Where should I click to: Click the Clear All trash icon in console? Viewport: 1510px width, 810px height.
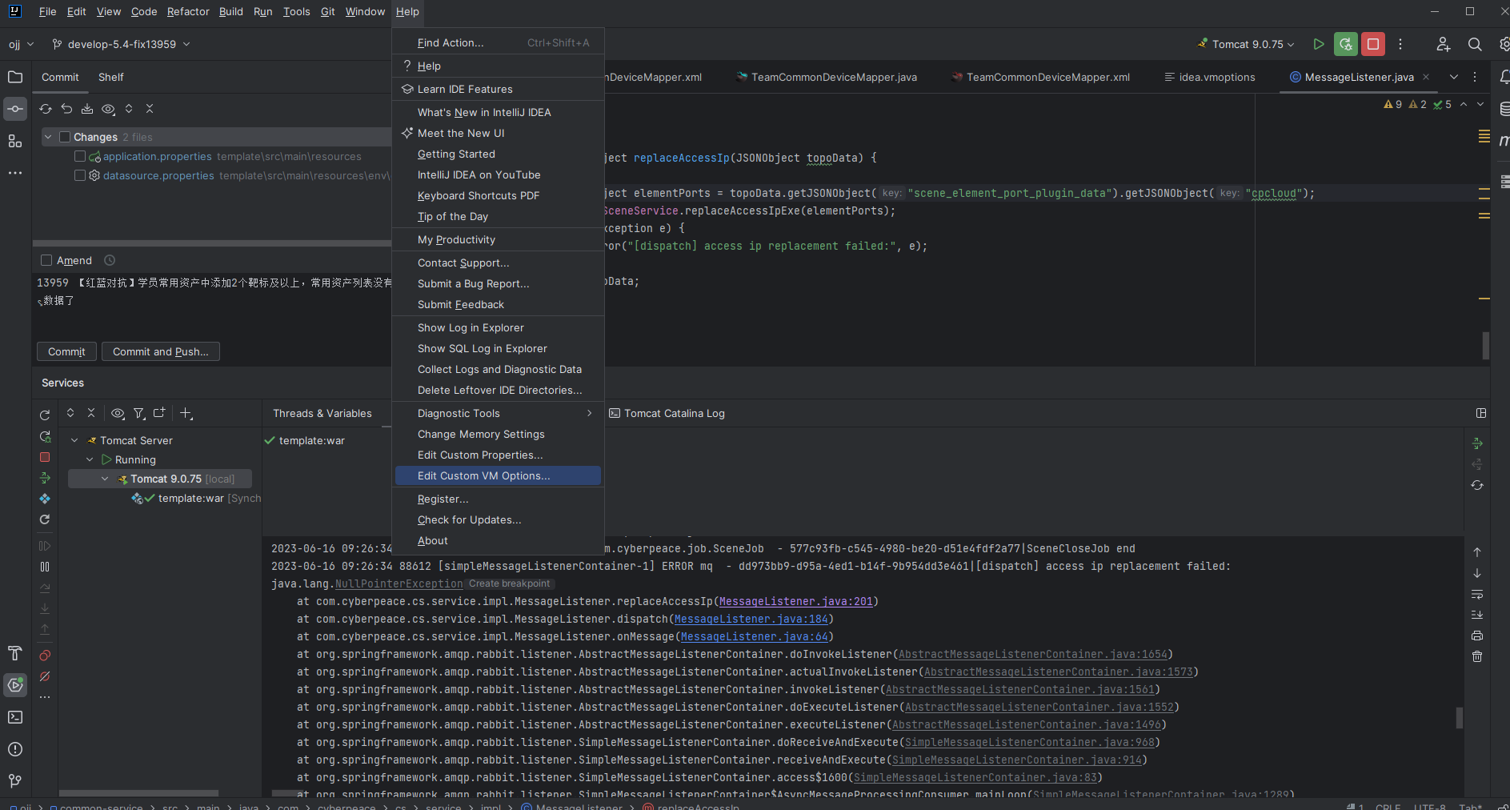pos(1477,656)
